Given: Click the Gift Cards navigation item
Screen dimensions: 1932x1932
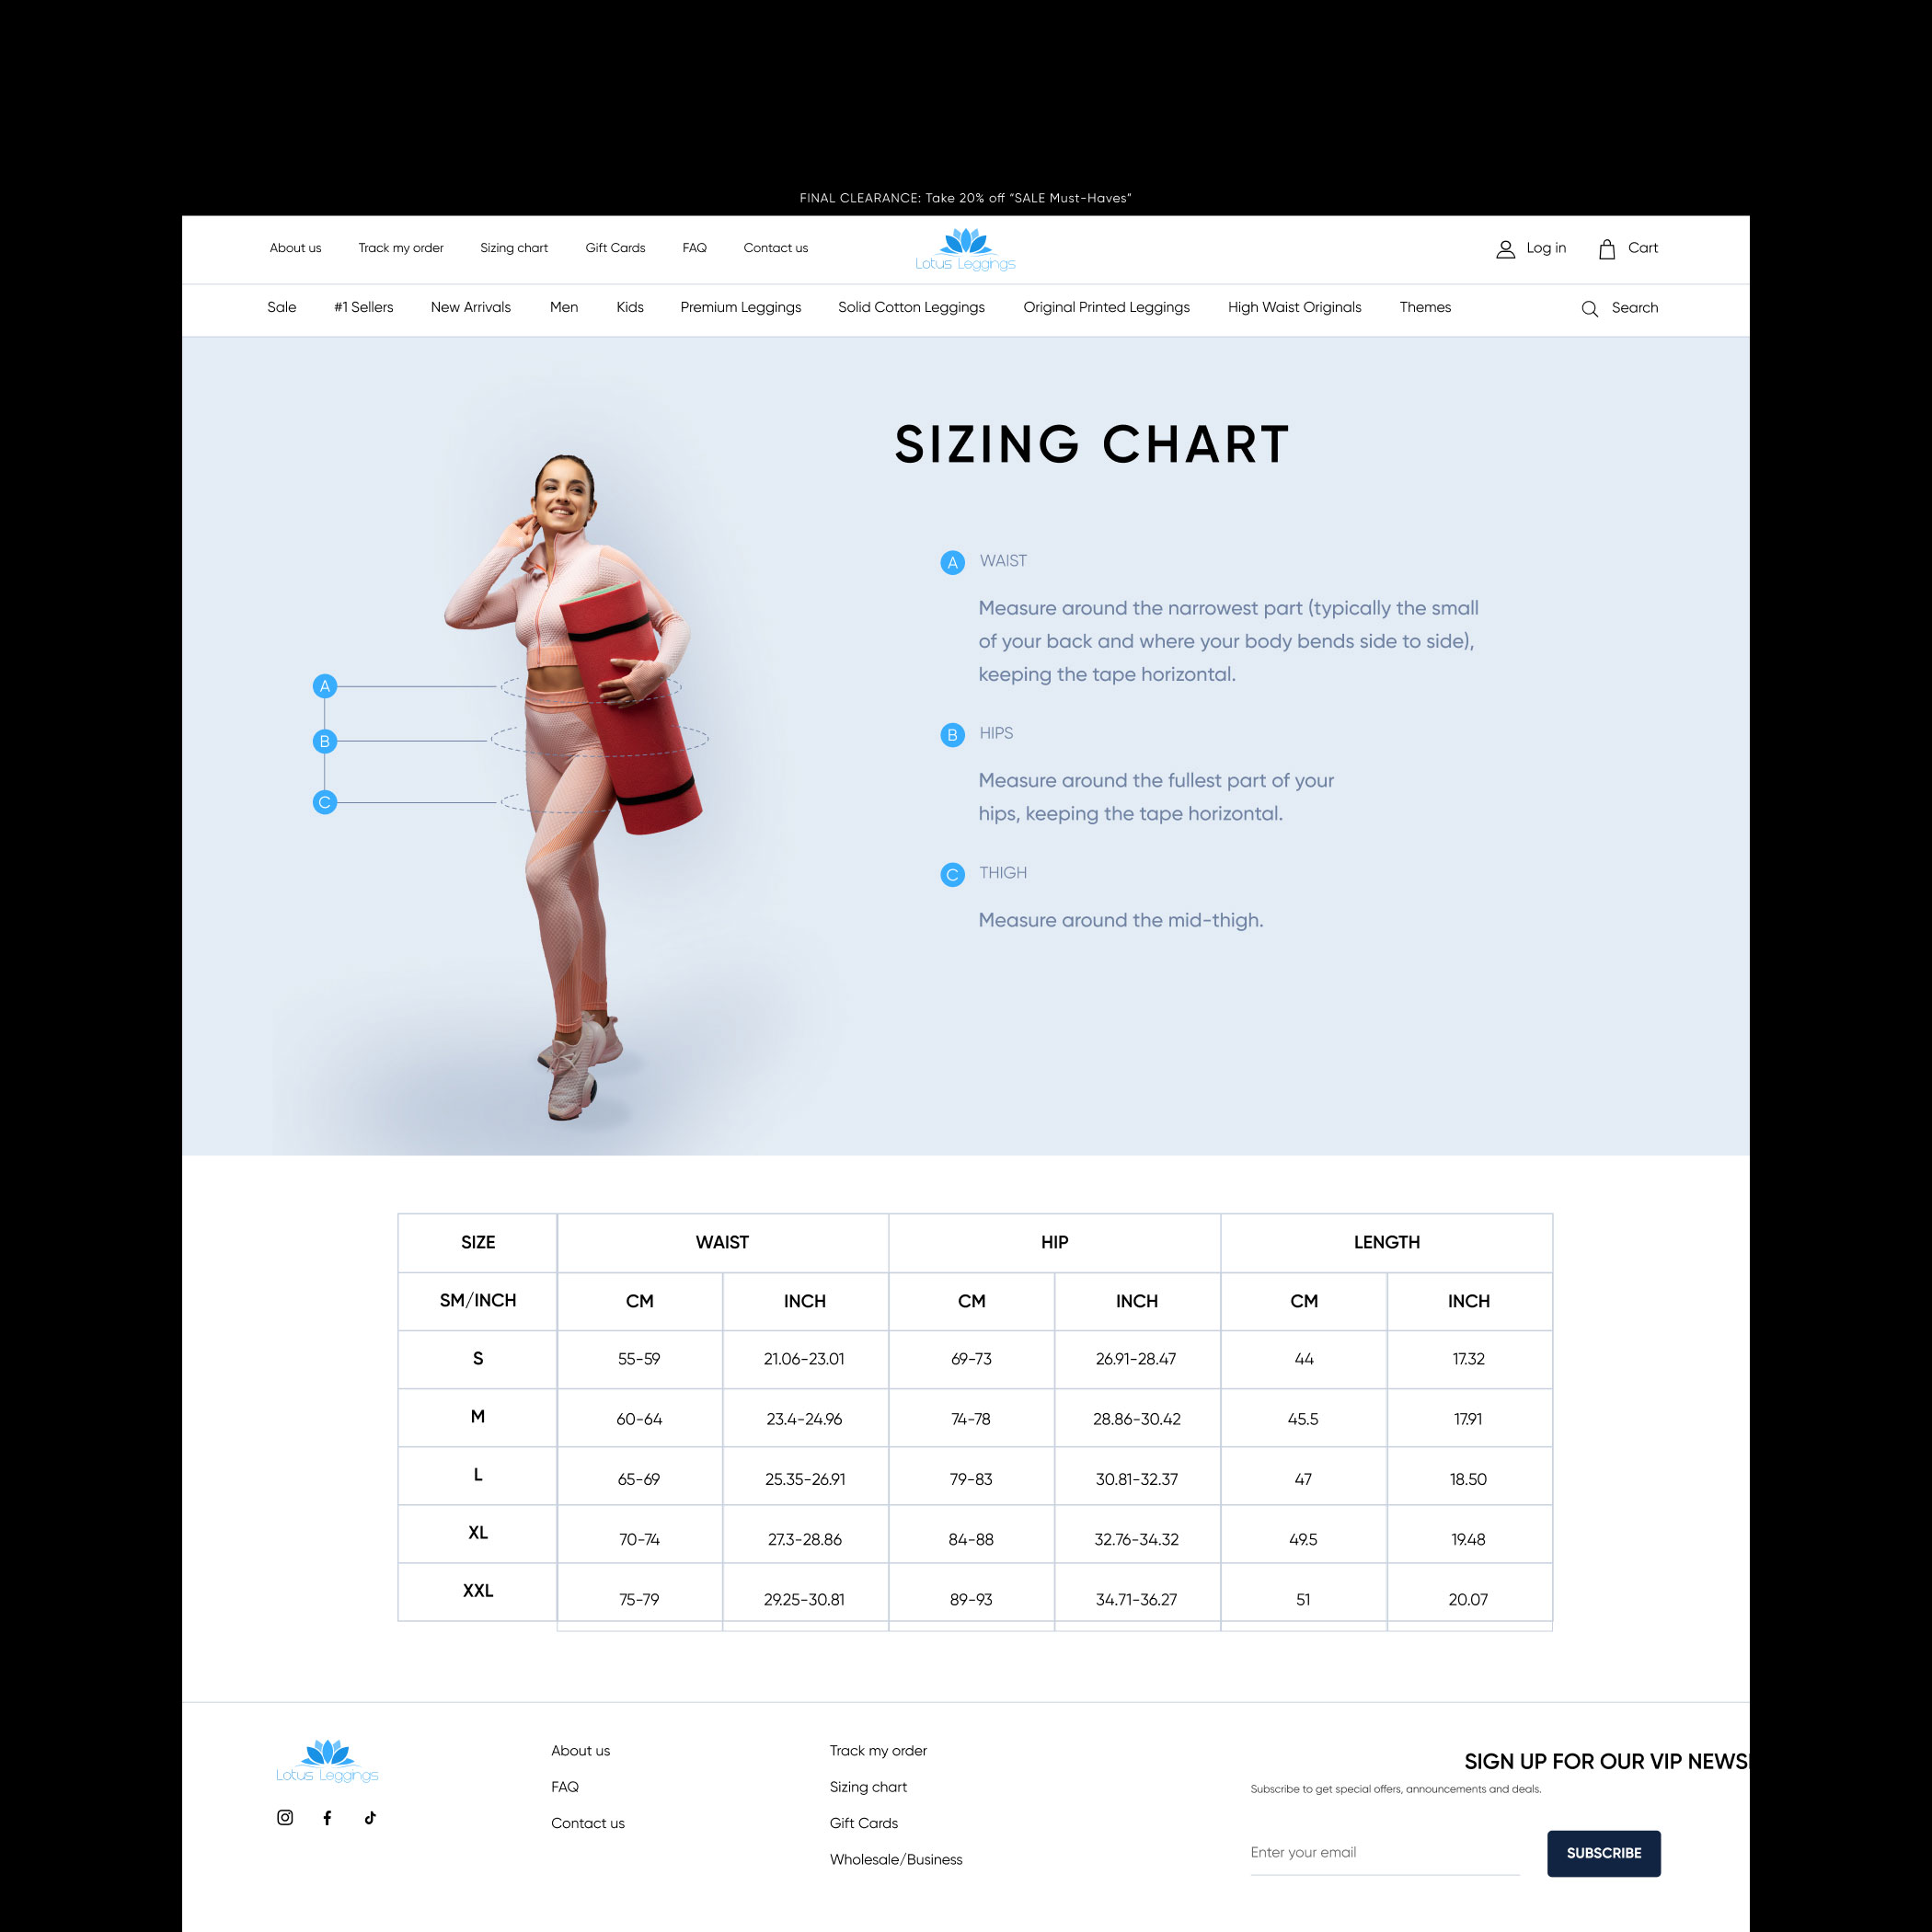Looking at the screenshot, I should click(614, 247).
